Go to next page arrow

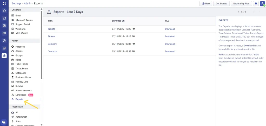coord(259,12)
